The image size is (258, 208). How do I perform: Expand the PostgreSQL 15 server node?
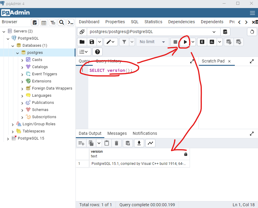coord(8,139)
